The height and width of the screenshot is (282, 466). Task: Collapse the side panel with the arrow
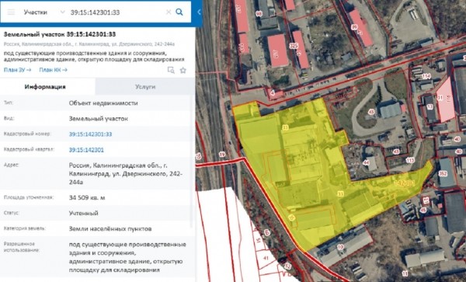point(199,12)
